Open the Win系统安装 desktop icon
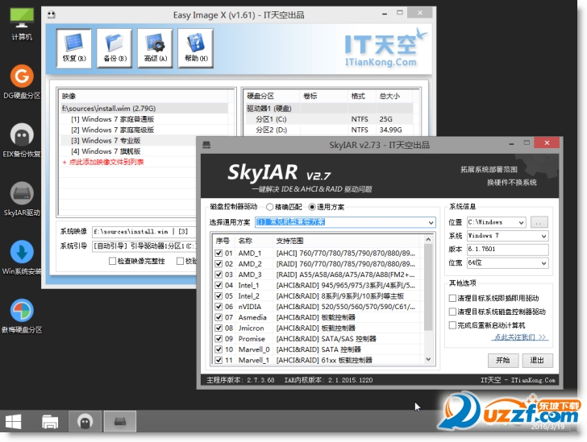This screenshot has height=442, width=587. click(22, 252)
